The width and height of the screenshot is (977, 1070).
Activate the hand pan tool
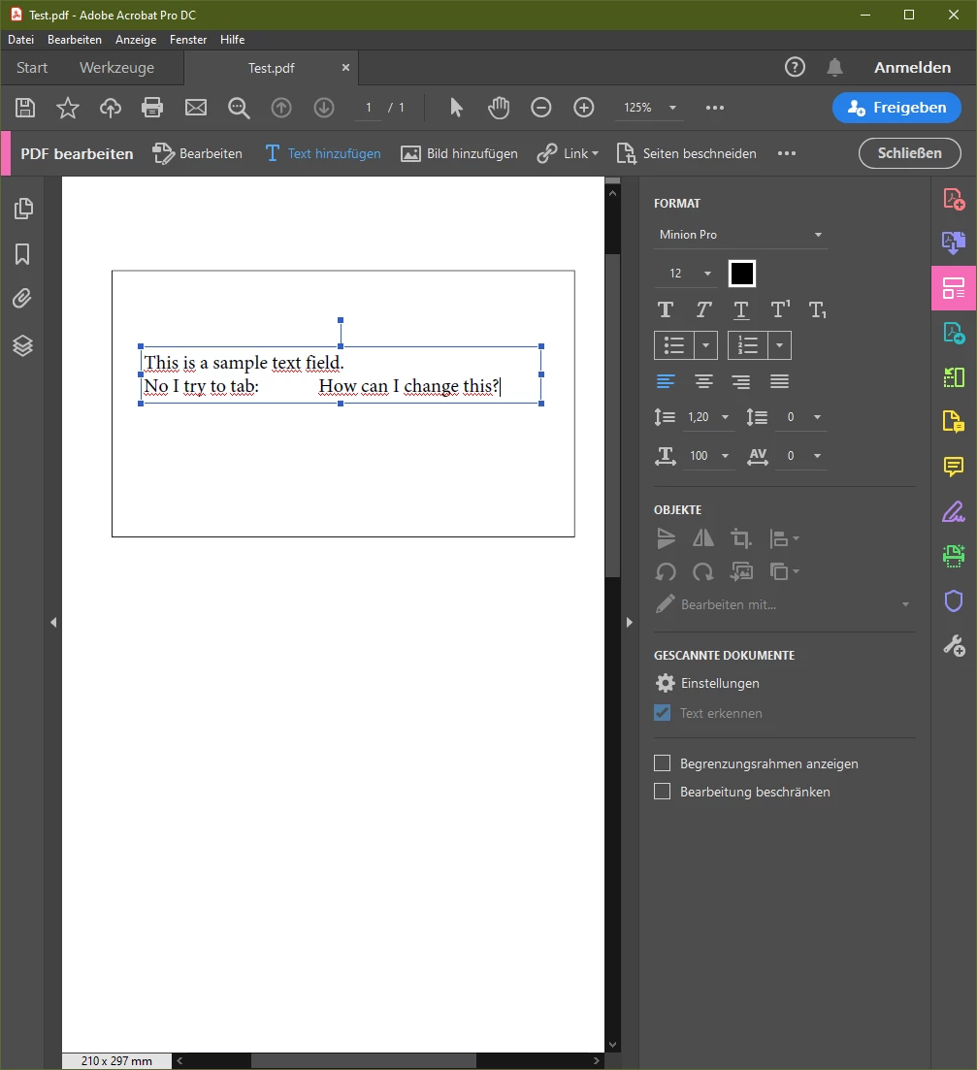pos(499,108)
